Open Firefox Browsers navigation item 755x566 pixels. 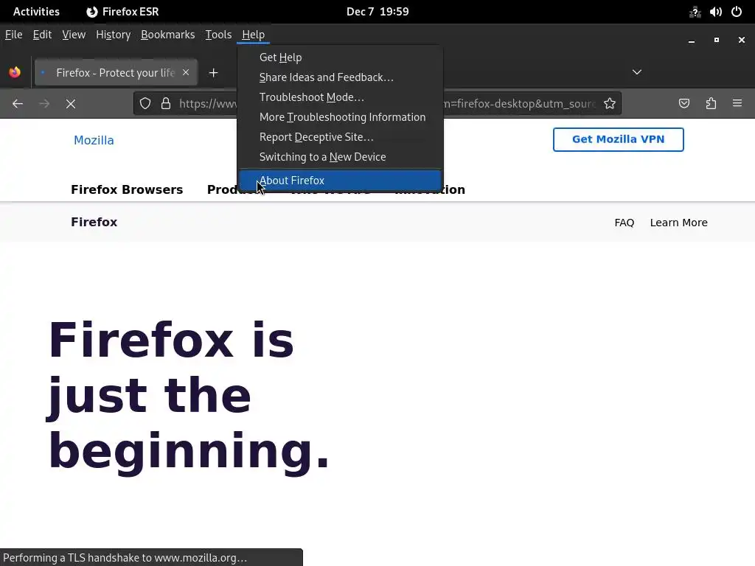pos(127,189)
